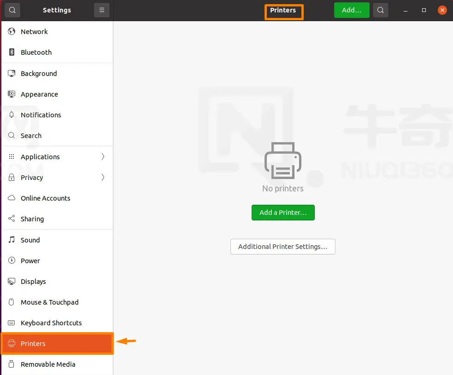Open the Online Accounts label in the sidebar
Screen dimensions: 453x375
tap(45, 198)
